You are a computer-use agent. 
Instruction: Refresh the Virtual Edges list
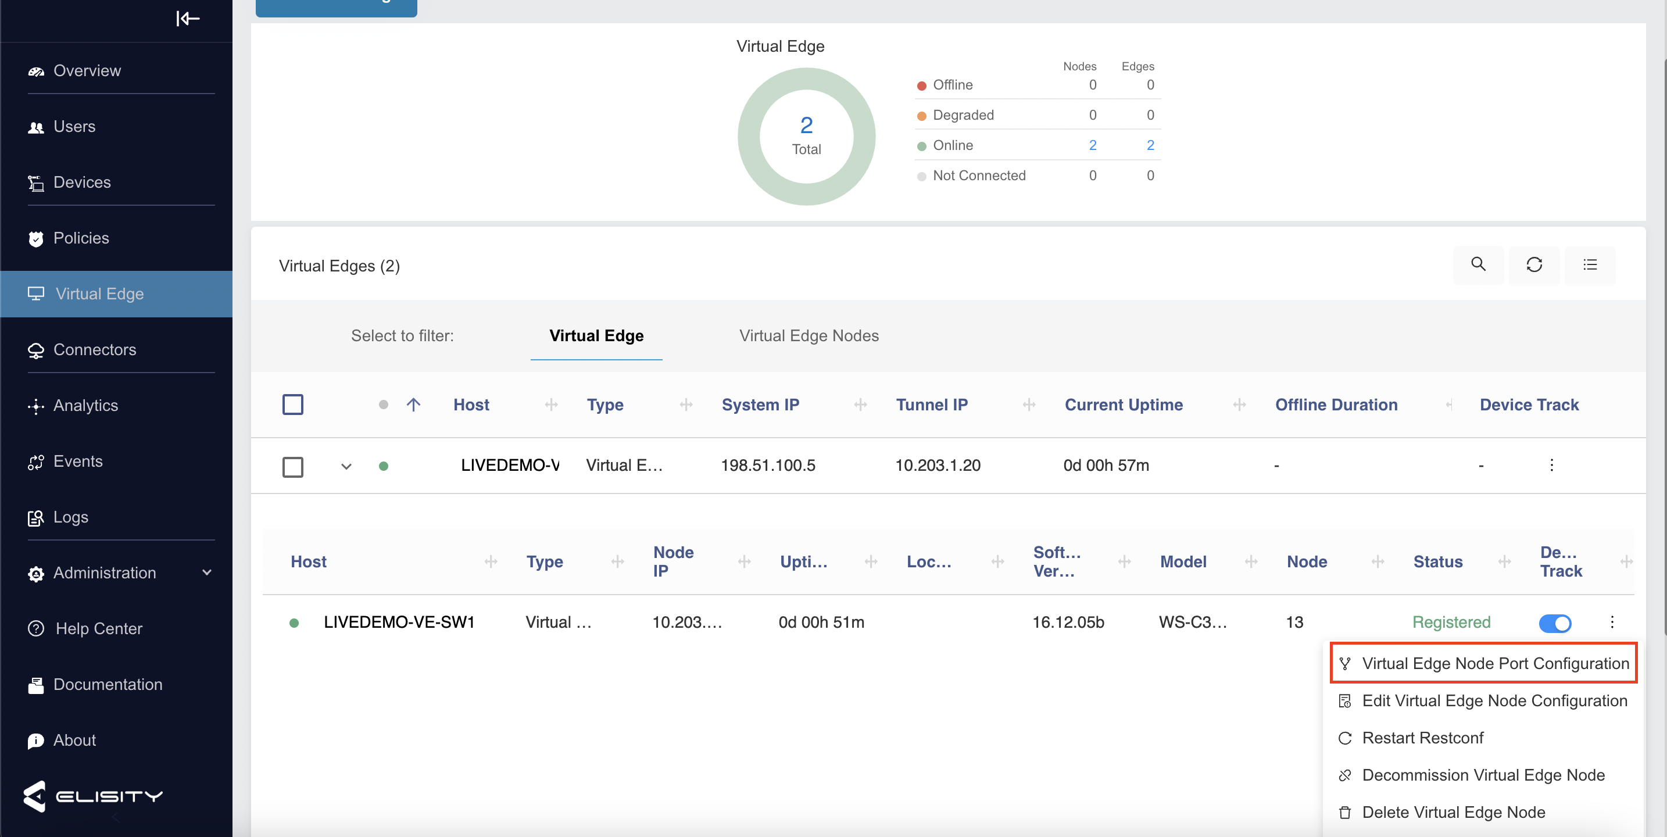click(x=1534, y=264)
